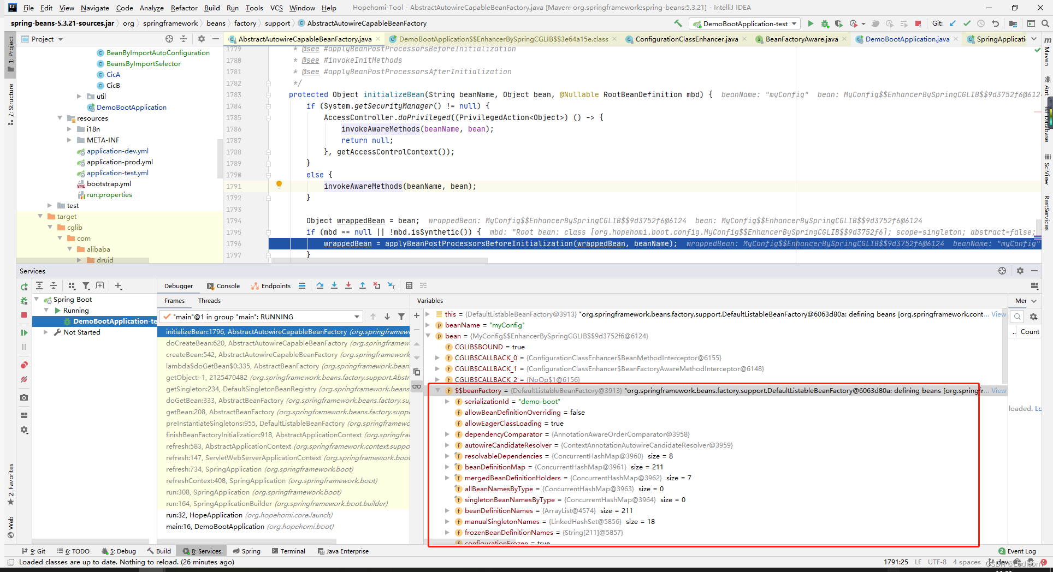
Task: Start debugging with the green bug icon
Action: 825,23
